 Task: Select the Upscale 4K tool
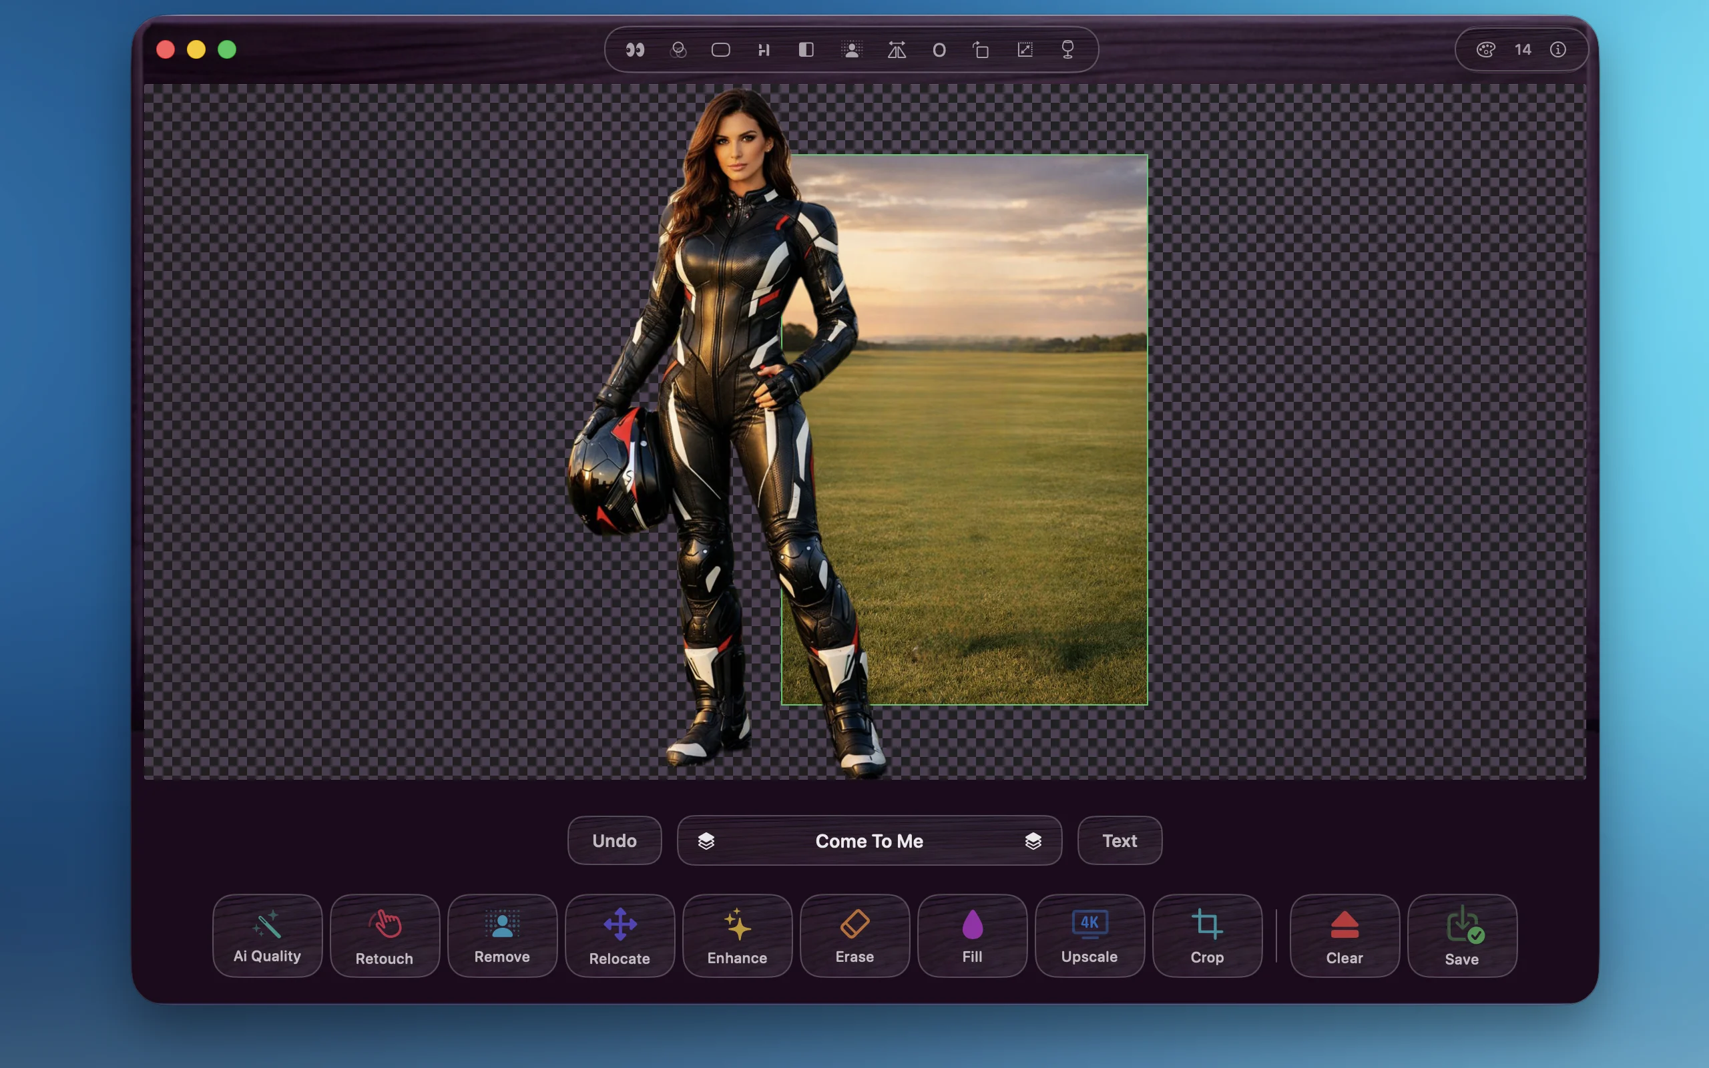[x=1089, y=935]
